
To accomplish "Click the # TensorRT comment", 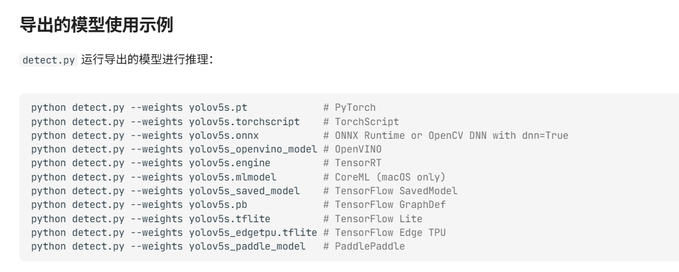I will pyautogui.click(x=352, y=163).
